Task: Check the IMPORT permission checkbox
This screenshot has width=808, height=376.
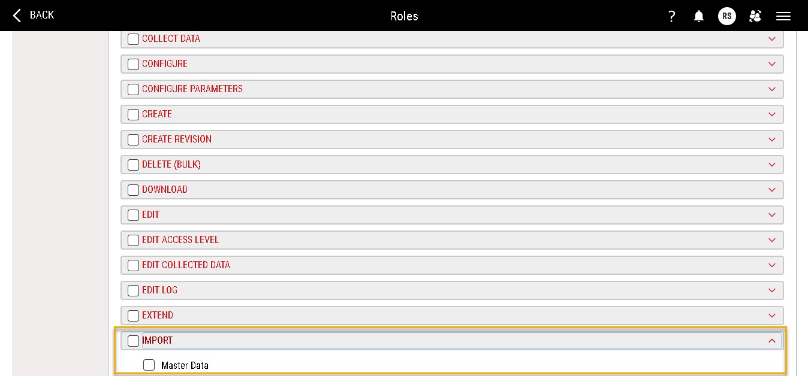Action: pos(134,341)
